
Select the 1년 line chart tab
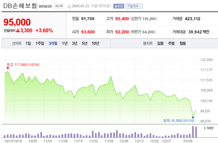tap(65, 44)
